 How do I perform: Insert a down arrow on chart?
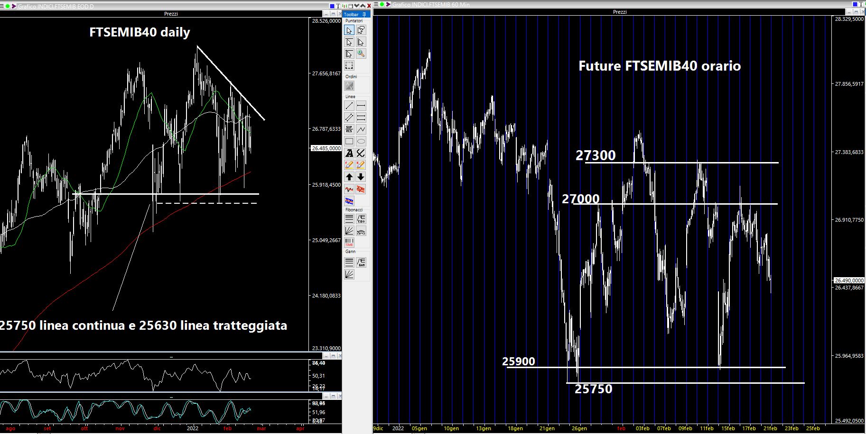[361, 177]
